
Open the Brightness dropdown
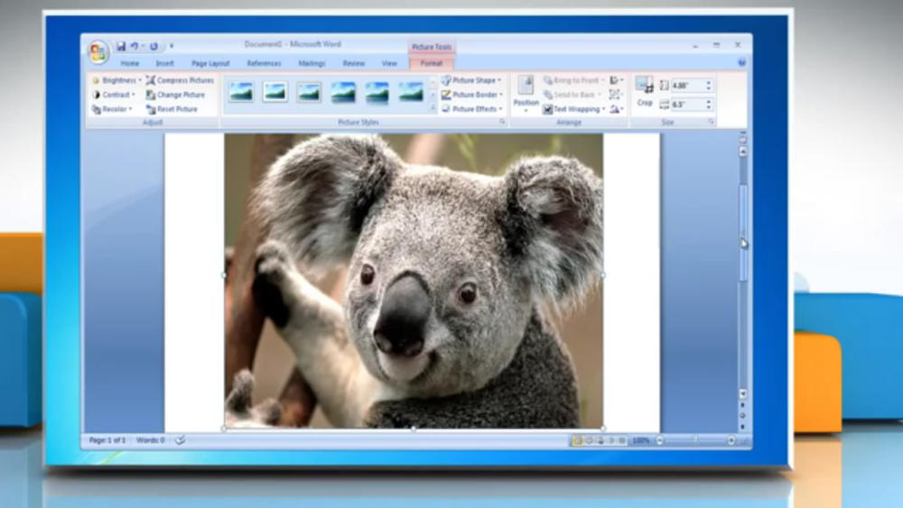(116, 80)
